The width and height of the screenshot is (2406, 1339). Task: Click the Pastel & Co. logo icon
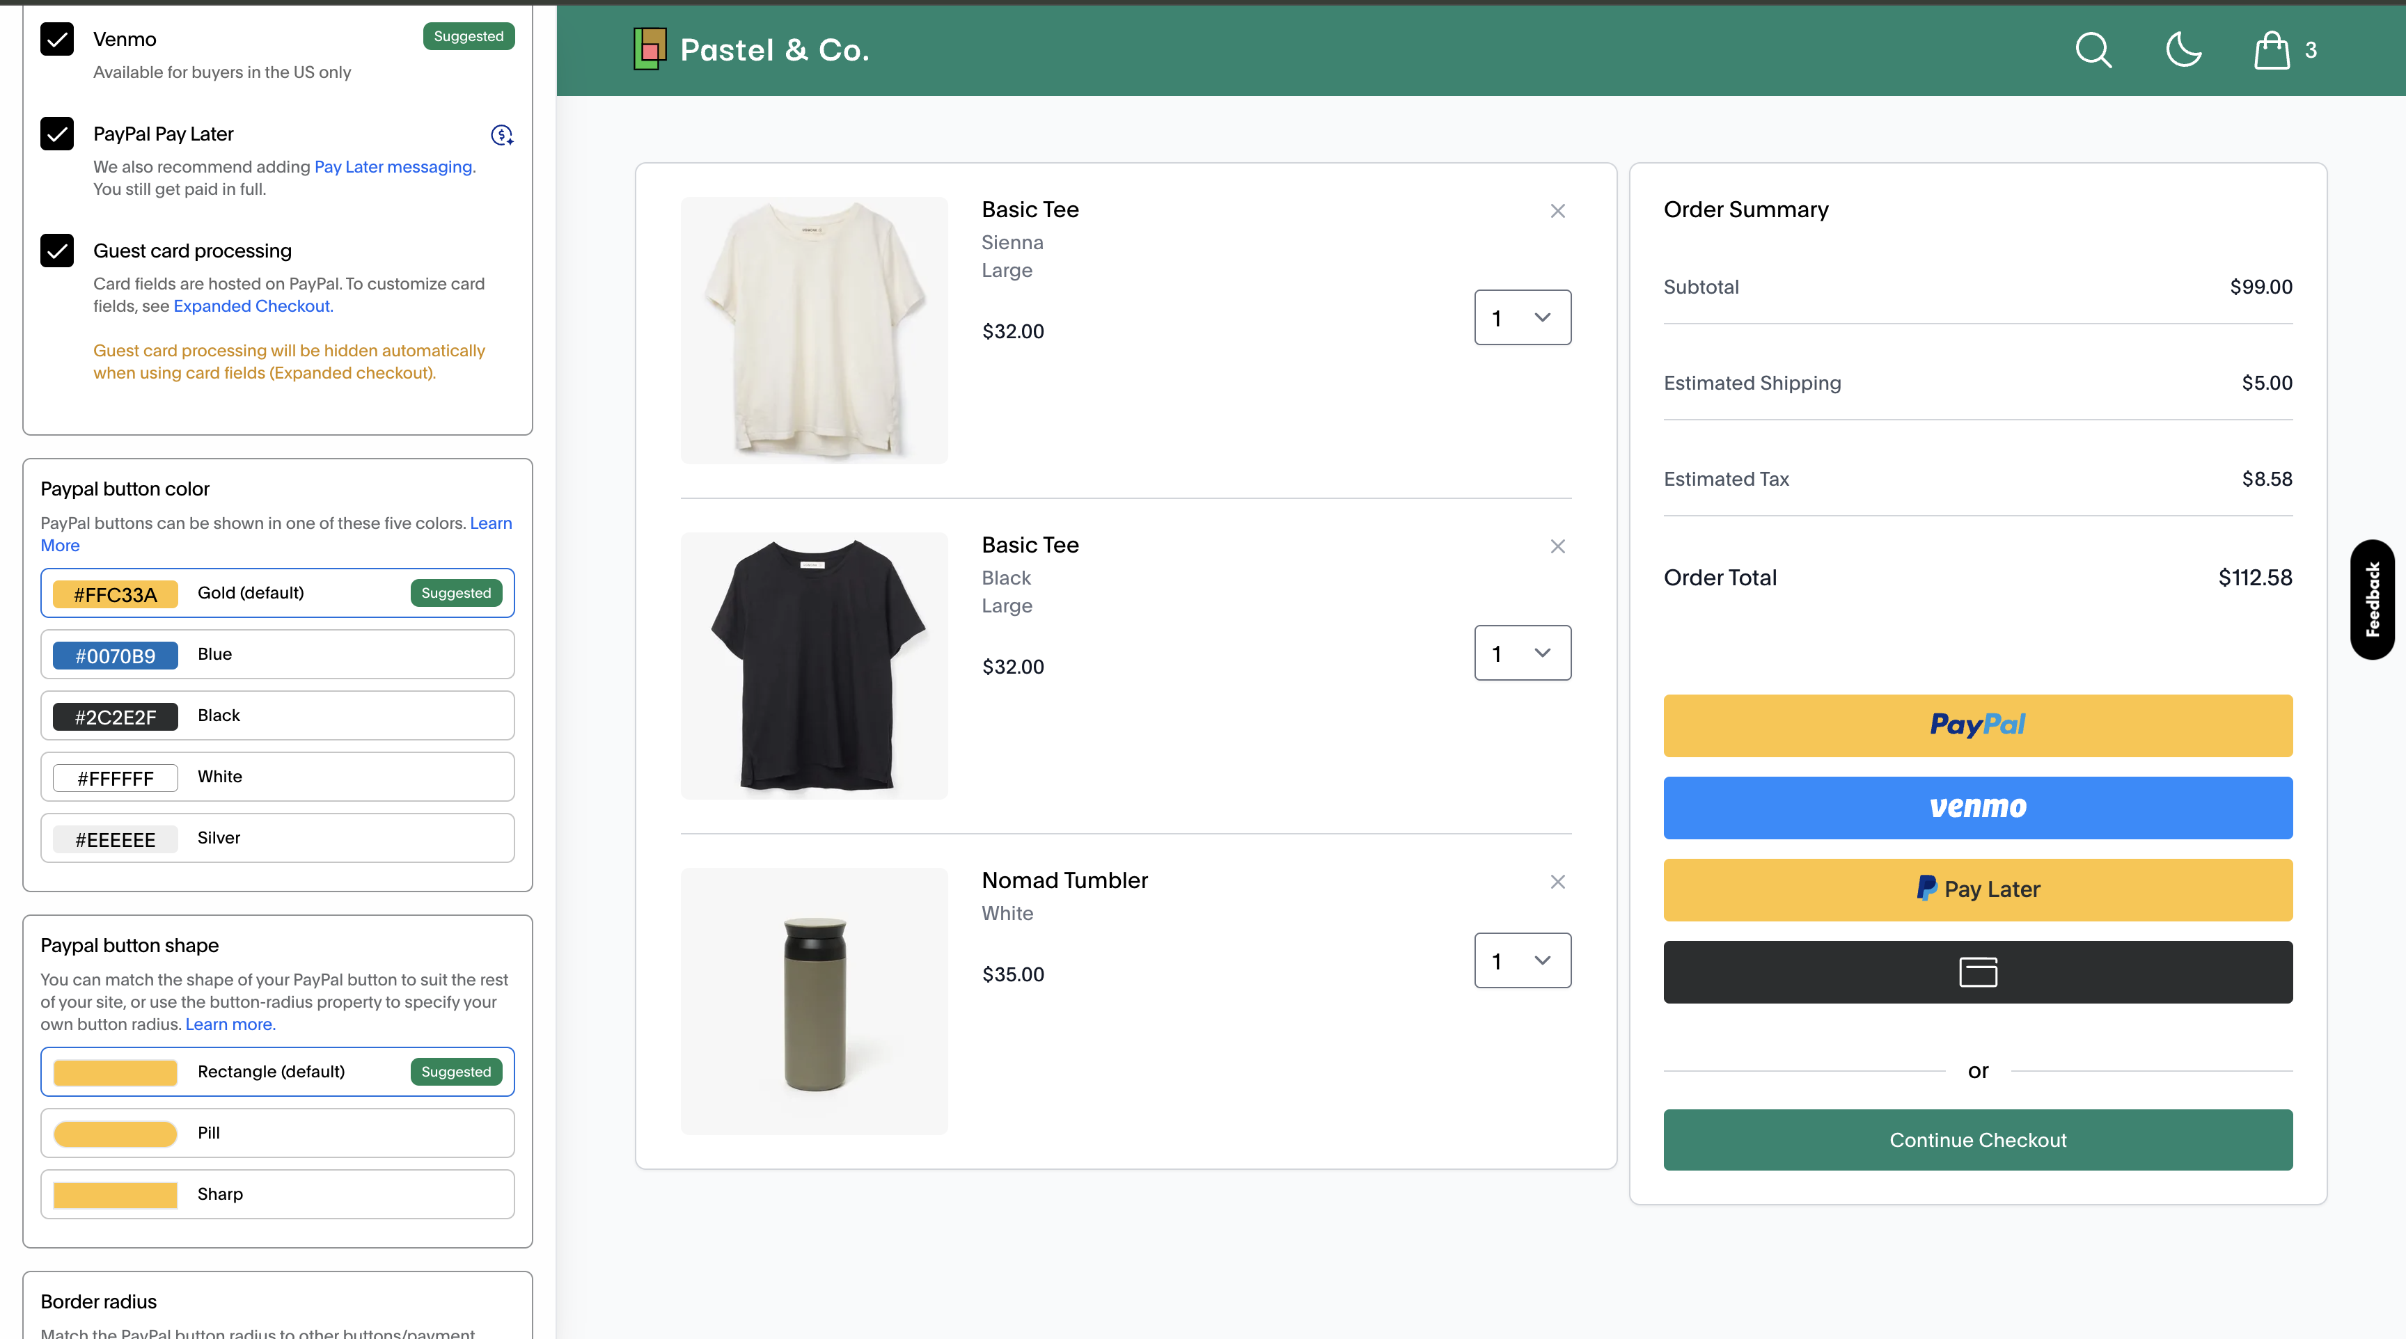point(649,49)
